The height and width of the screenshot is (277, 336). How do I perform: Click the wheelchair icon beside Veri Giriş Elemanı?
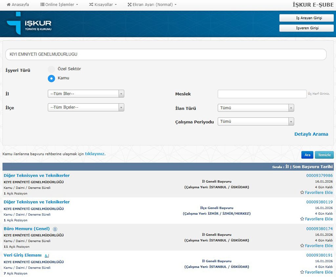point(47,256)
